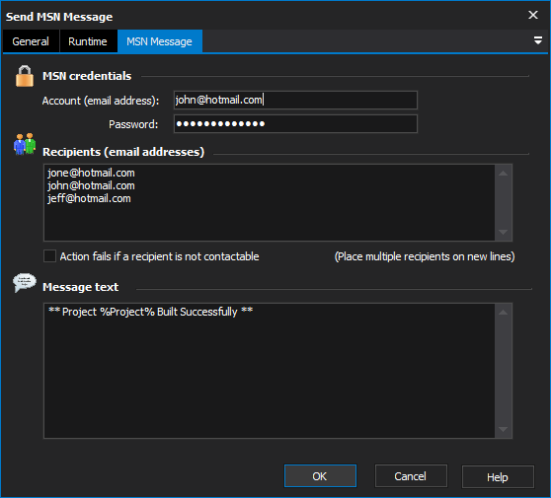
Task: Click the OK button
Action: click(320, 476)
